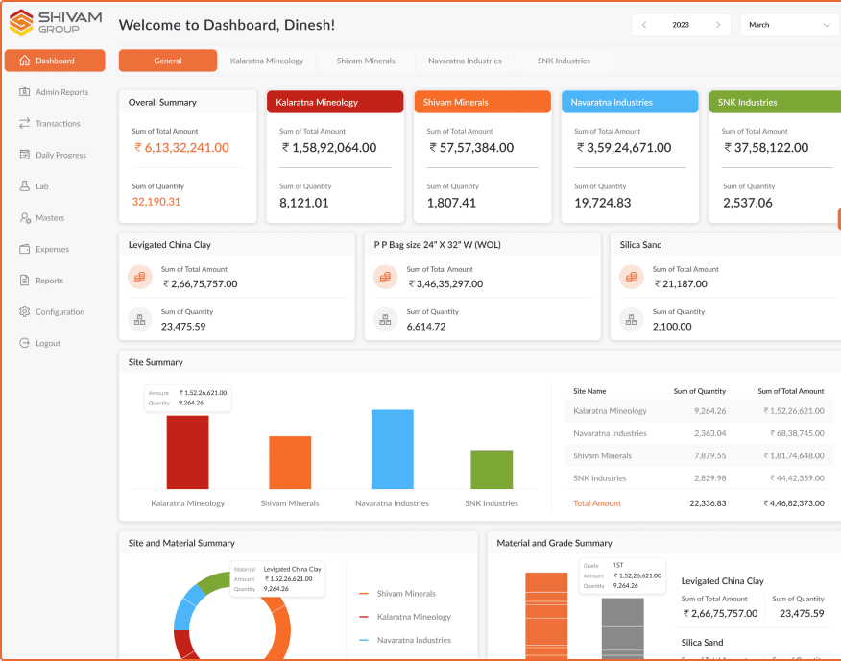This screenshot has height=661, width=841.
Task: Open the March month dropdown
Action: coord(789,25)
